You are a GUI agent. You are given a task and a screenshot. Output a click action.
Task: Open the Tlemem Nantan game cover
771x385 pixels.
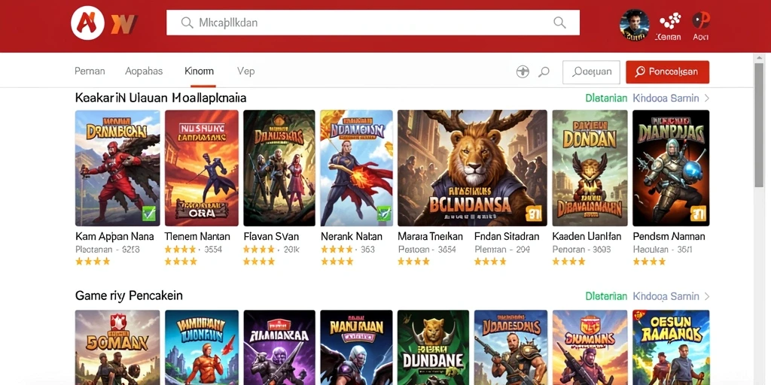click(x=202, y=168)
